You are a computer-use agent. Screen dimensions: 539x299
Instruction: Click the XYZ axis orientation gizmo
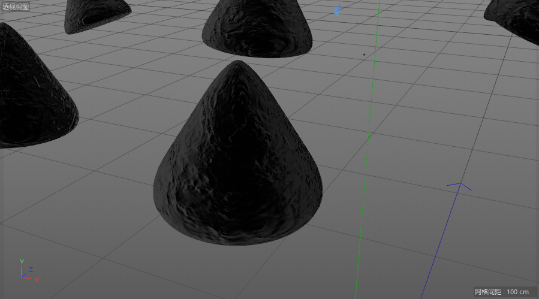[29, 271]
